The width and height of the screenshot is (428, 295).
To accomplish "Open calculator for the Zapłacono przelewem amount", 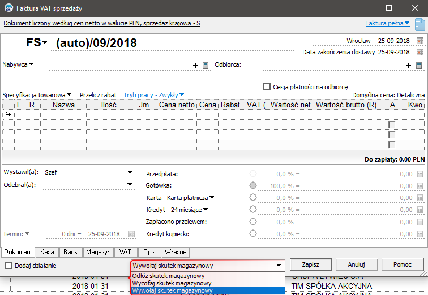I will coord(420,222).
